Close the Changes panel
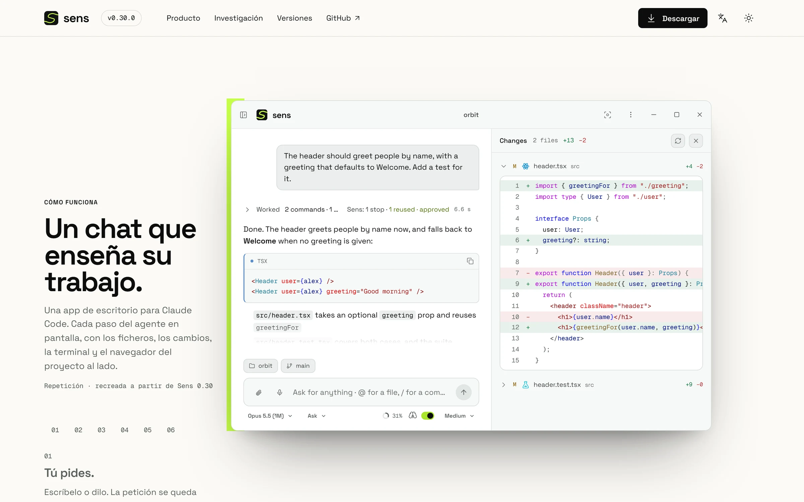Screen dimensions: 804x502 696,141
